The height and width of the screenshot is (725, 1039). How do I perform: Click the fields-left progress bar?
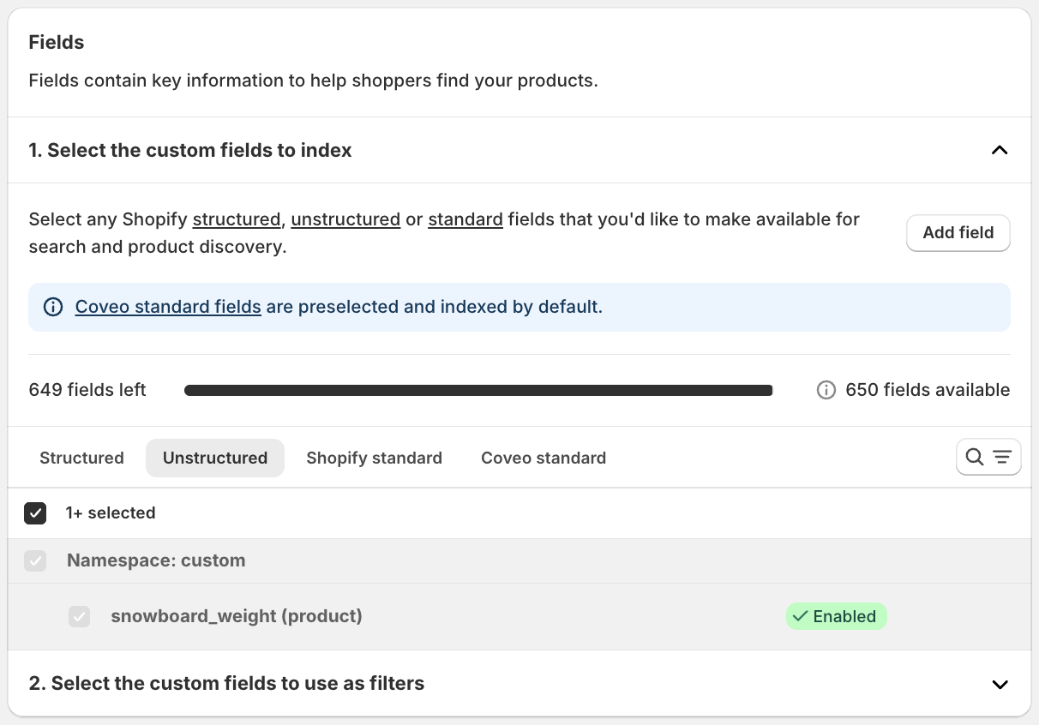[x=478, y=391]
